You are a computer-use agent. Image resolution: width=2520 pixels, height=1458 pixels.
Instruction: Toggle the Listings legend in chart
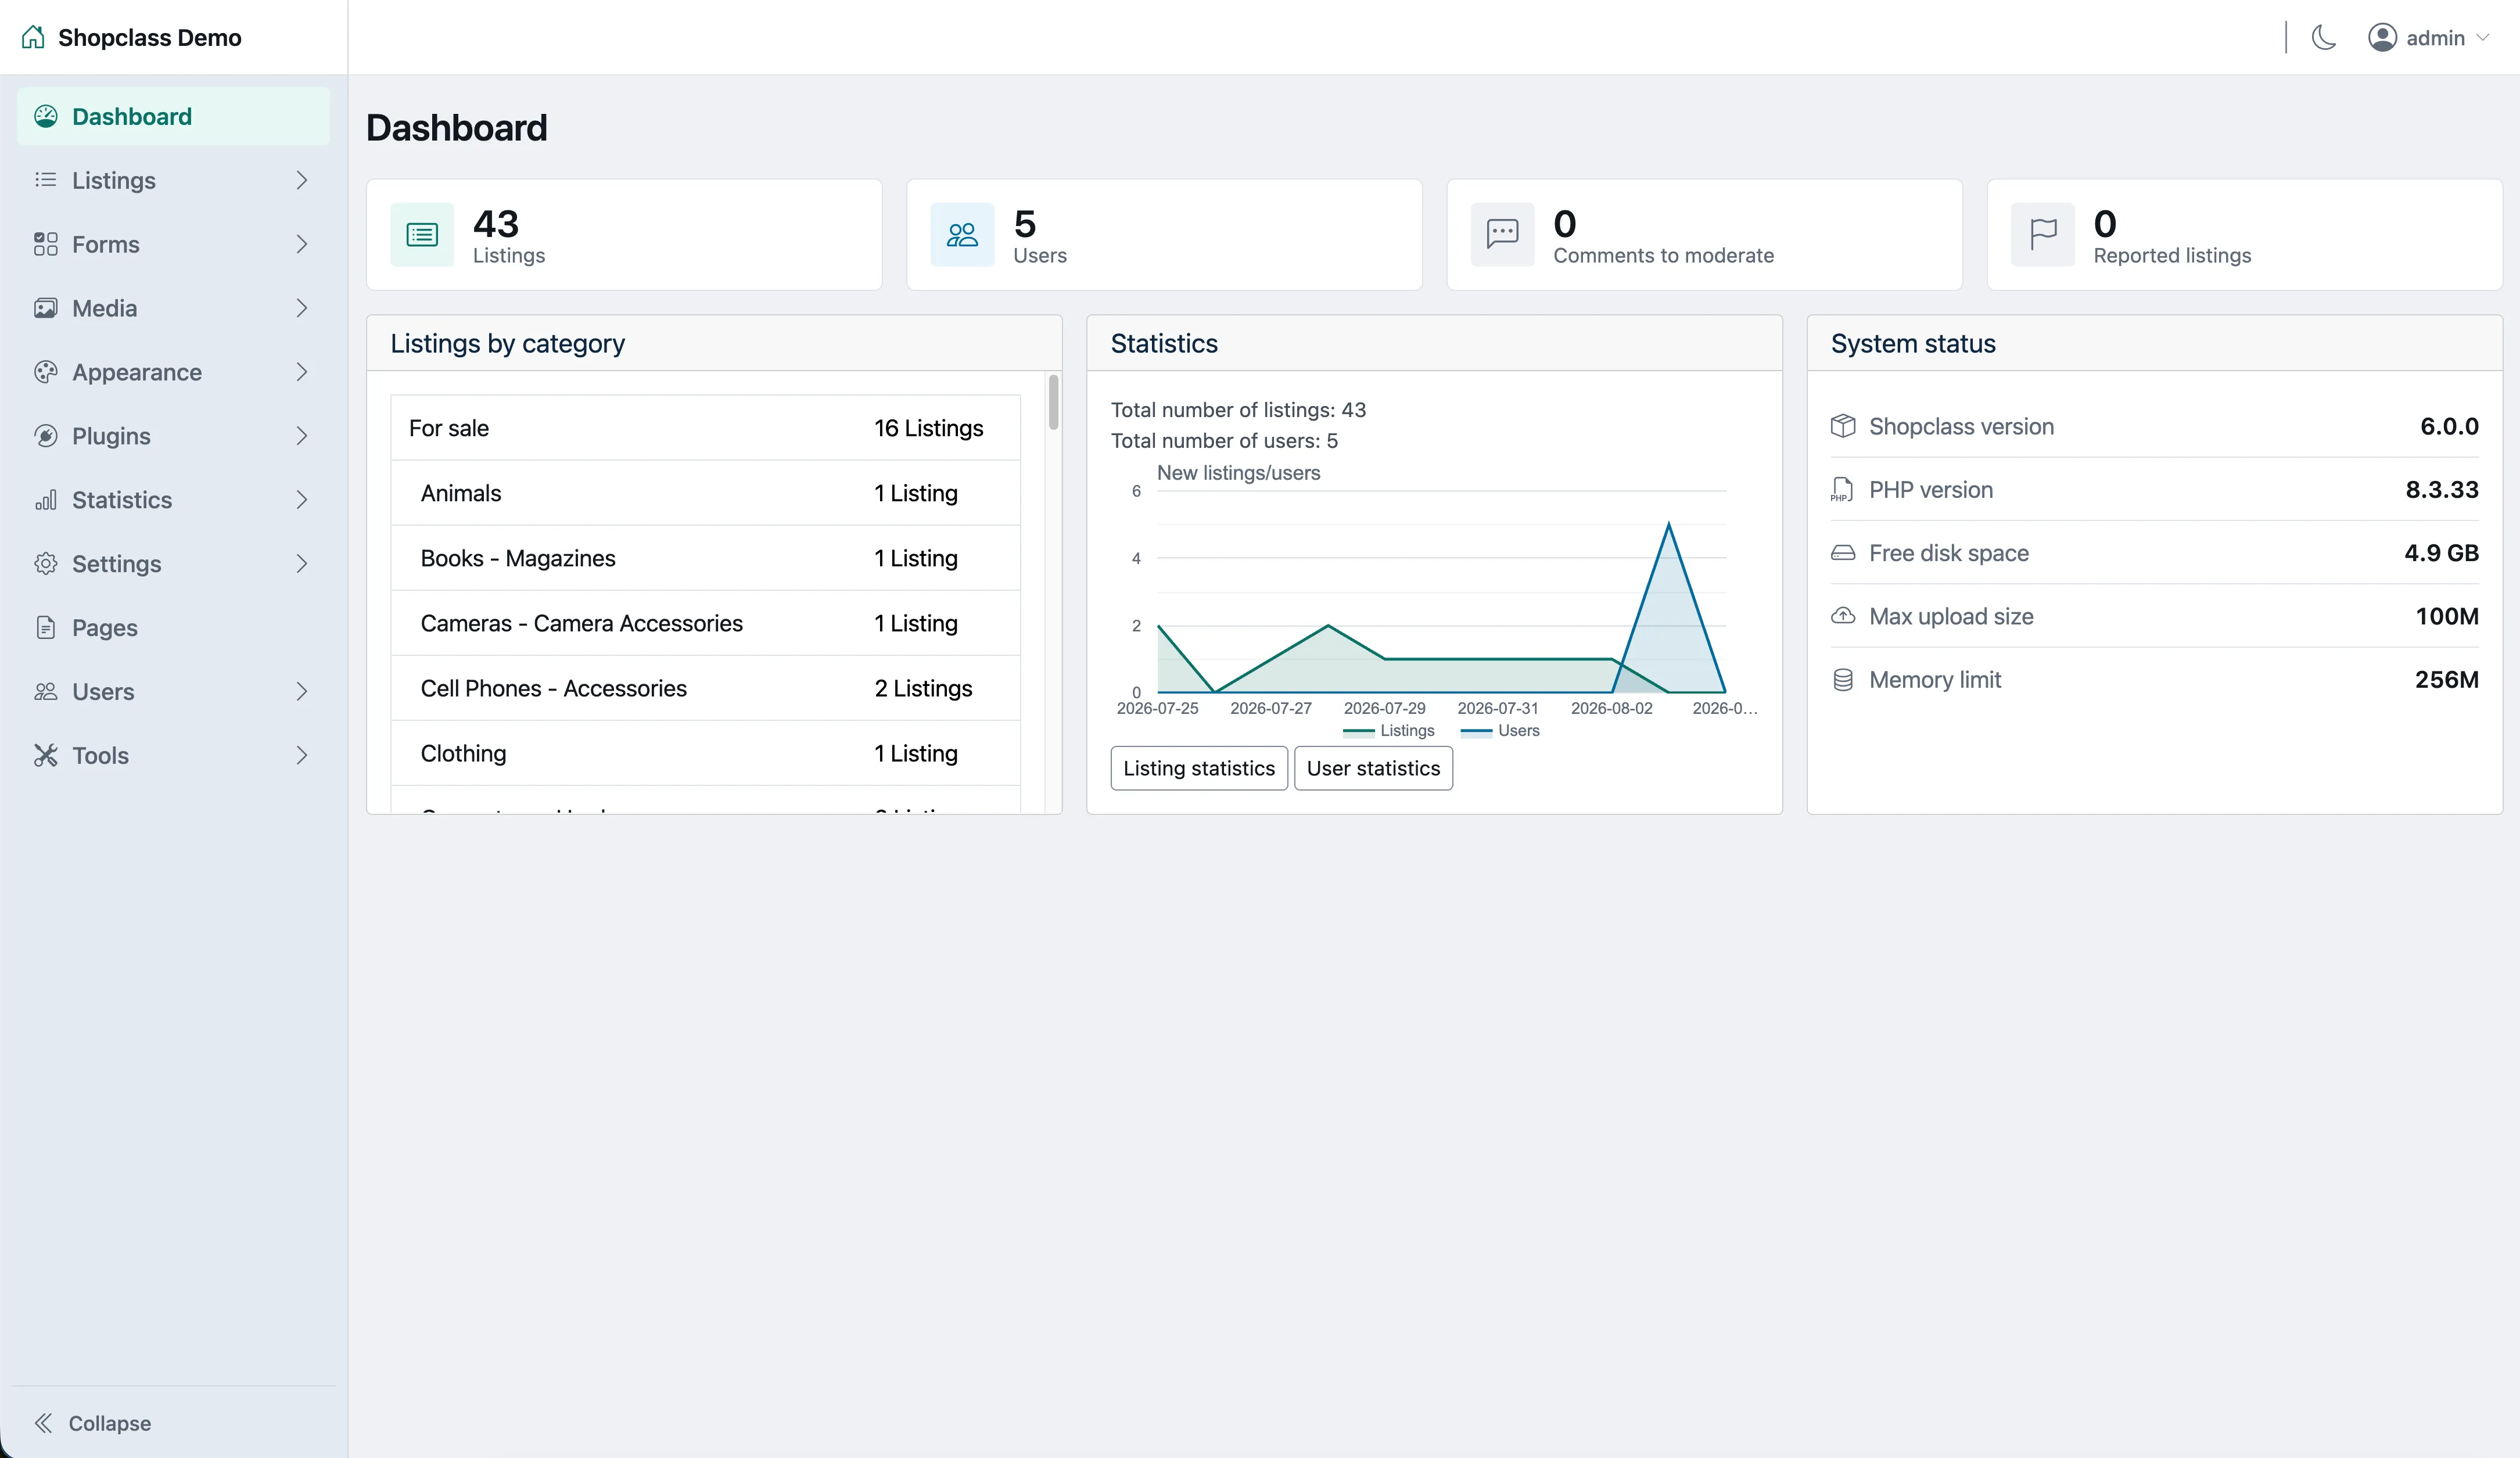click(x=1389, y=731)
